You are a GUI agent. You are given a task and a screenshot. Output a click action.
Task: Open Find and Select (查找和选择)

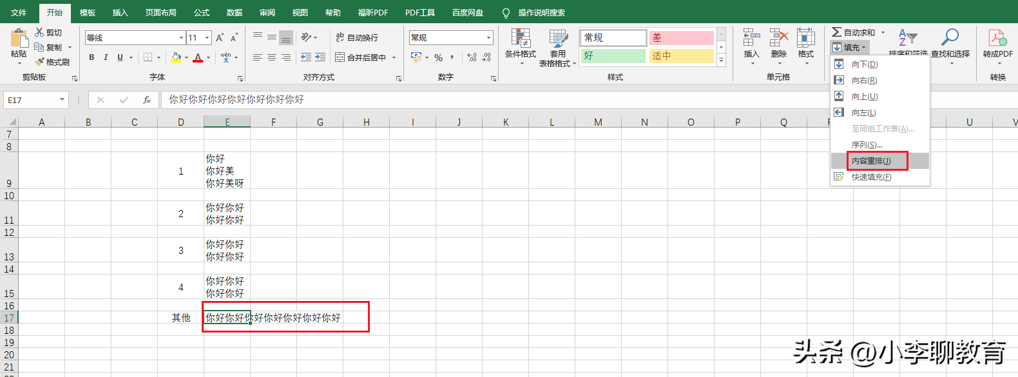[x=950, y=44]
